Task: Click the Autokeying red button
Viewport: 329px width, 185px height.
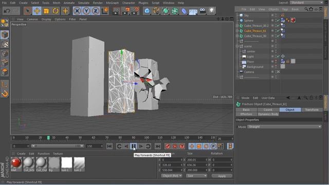Action: click(175, 146)
